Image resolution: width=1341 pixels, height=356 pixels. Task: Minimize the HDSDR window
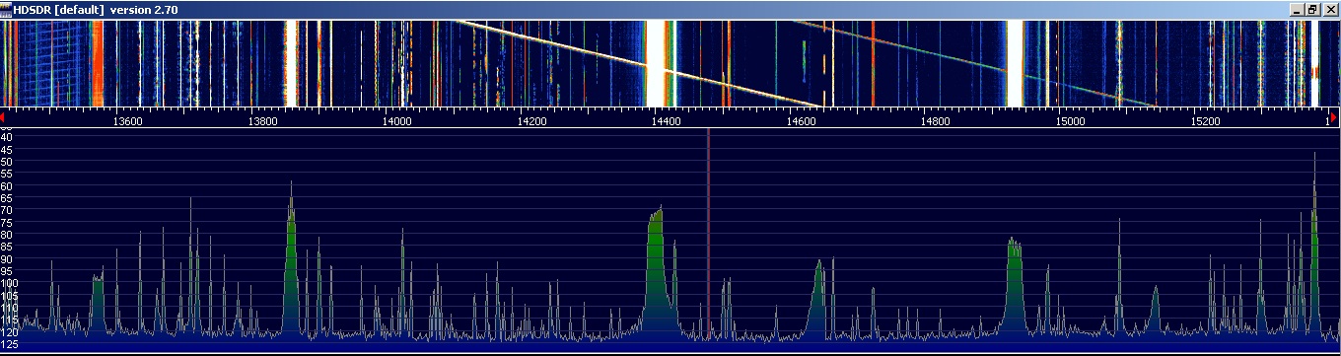click(x=1298, y=9)
